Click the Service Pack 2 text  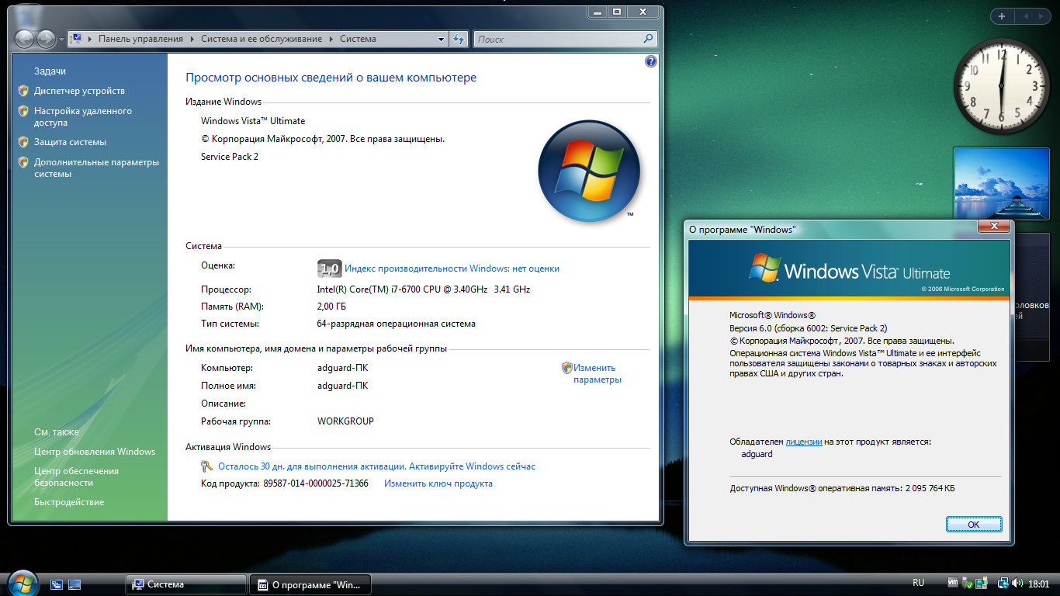230,157
